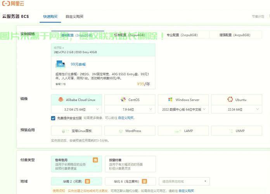Open the 请选择其他地域 region dropdown
The width and height of the screenshot is (270, 194).
pos(184,181)
